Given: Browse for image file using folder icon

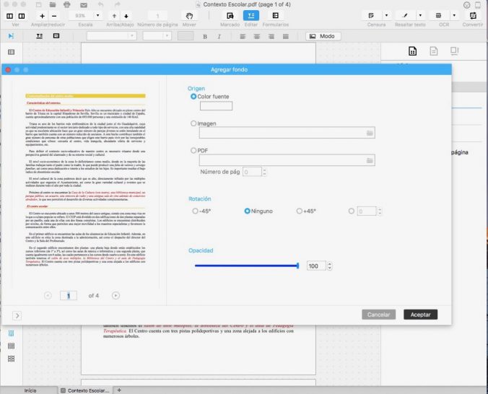Looking at the screenshot, I should click(x=370, y=133).
